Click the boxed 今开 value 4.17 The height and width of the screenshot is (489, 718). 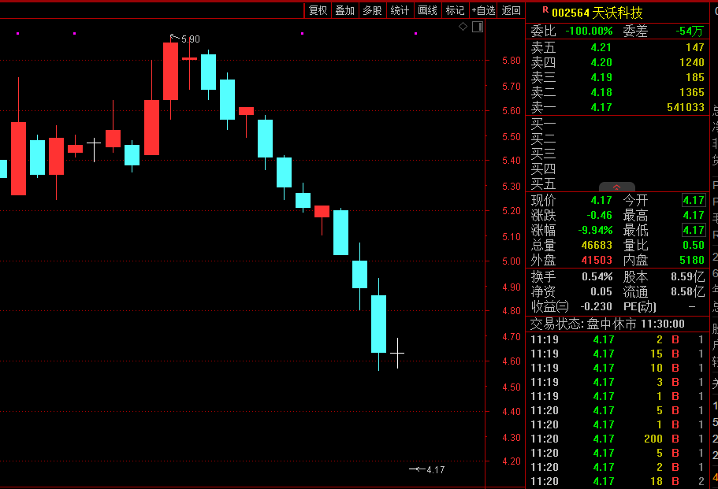pyautogui.click(x=694, y=200)
